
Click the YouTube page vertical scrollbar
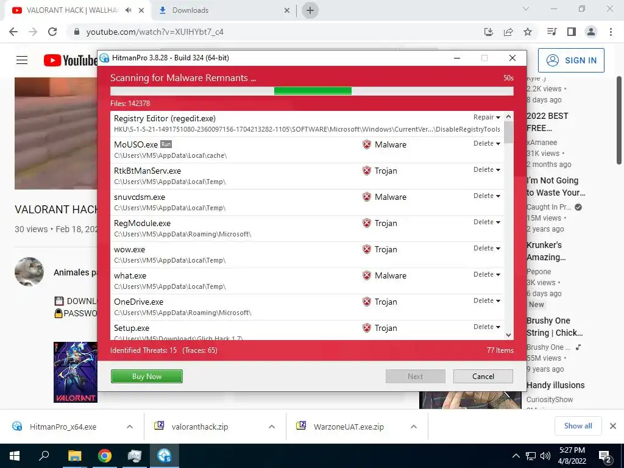[619, 120]
